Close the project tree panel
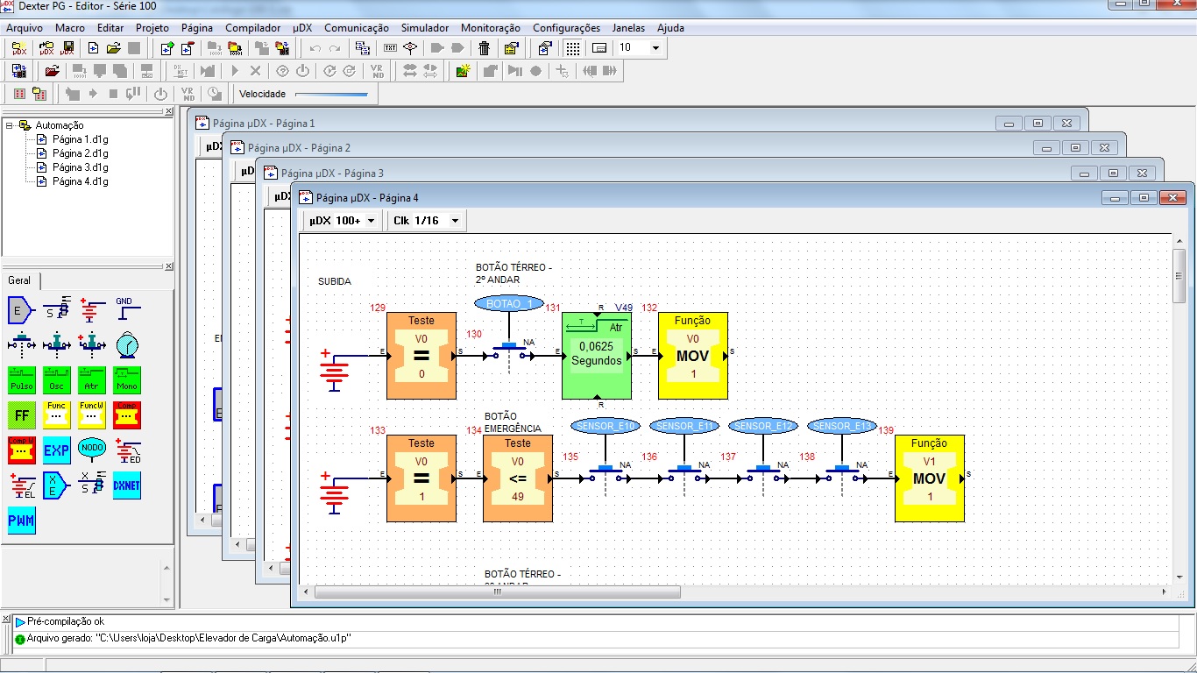The height and width of the screenshot is (673, 1197). point(169,111)
